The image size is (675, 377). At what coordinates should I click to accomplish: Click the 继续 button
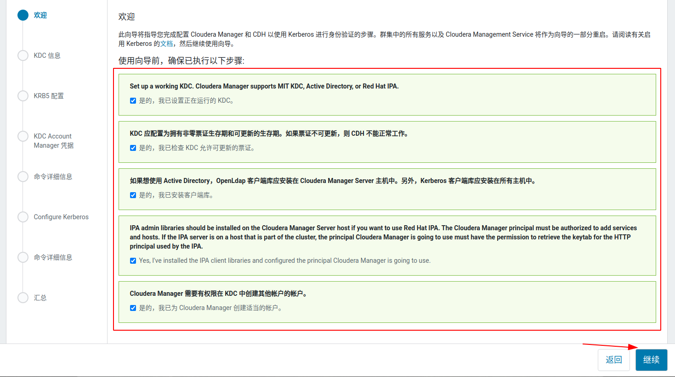[x=651, y=360]
